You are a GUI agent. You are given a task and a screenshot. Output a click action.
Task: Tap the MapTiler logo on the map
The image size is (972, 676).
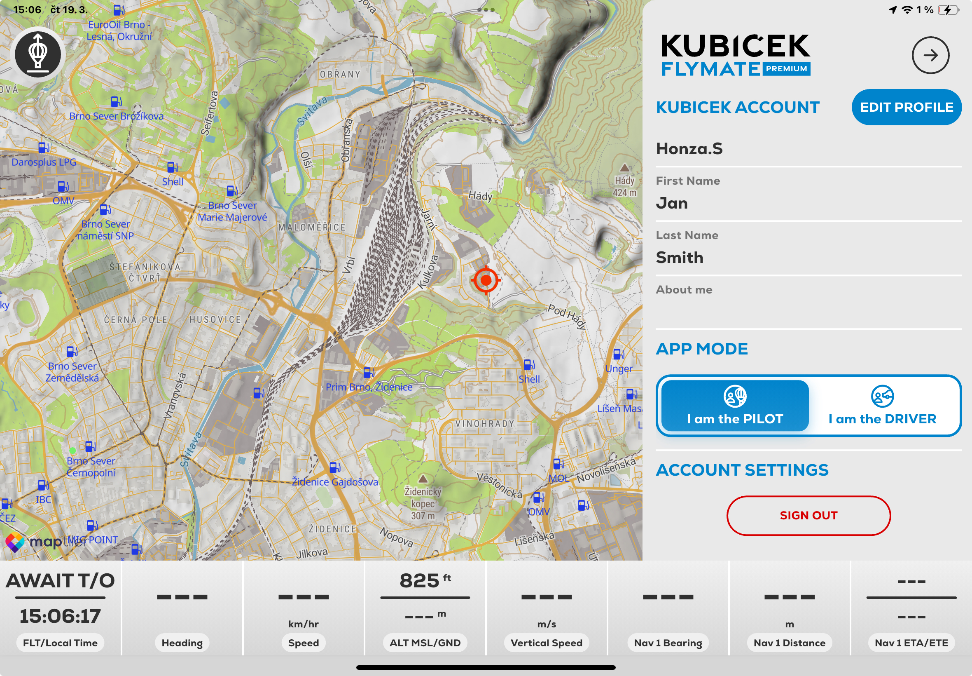44,542
